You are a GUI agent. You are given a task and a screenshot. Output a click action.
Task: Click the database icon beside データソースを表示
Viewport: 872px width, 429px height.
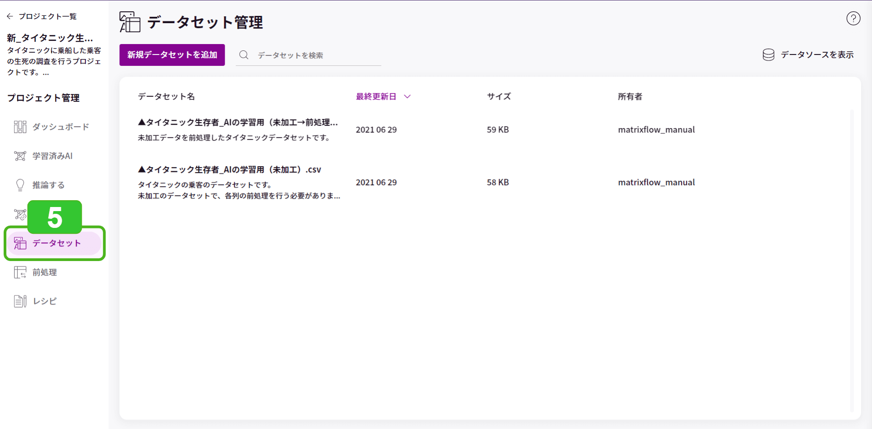pyautogui.click(x=768, y=55)
